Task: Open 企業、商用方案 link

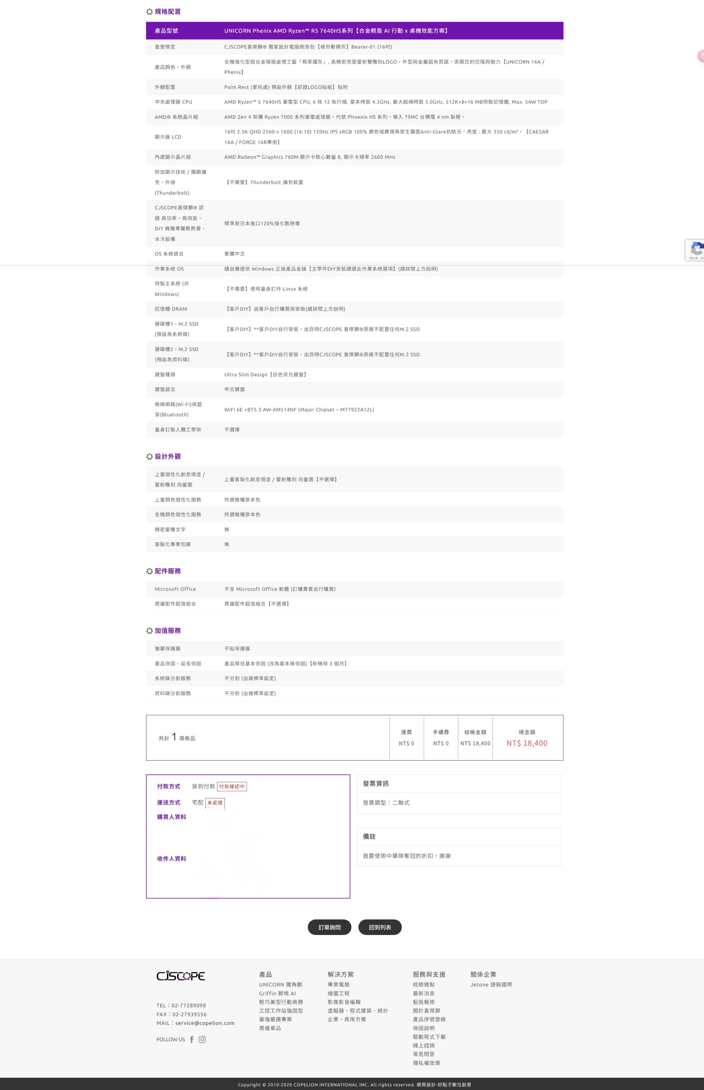Action: pos(346,1020)
